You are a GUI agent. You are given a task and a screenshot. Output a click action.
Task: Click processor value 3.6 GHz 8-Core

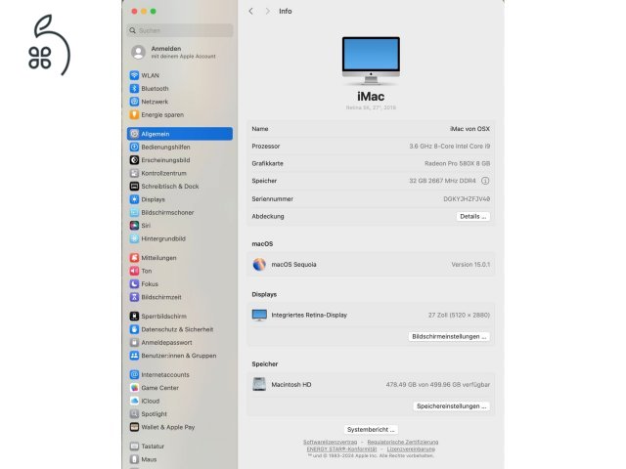[x=450, y=147]
